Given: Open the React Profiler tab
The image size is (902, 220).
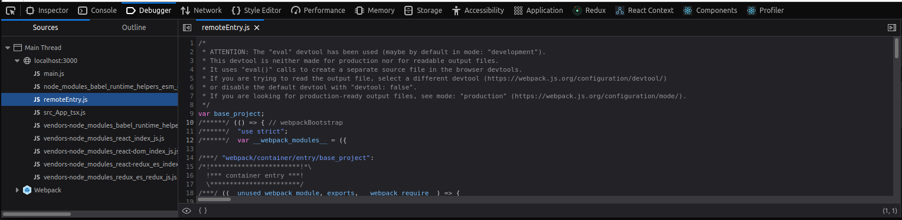Looking at the screenshot, I should tap(766, 10).
